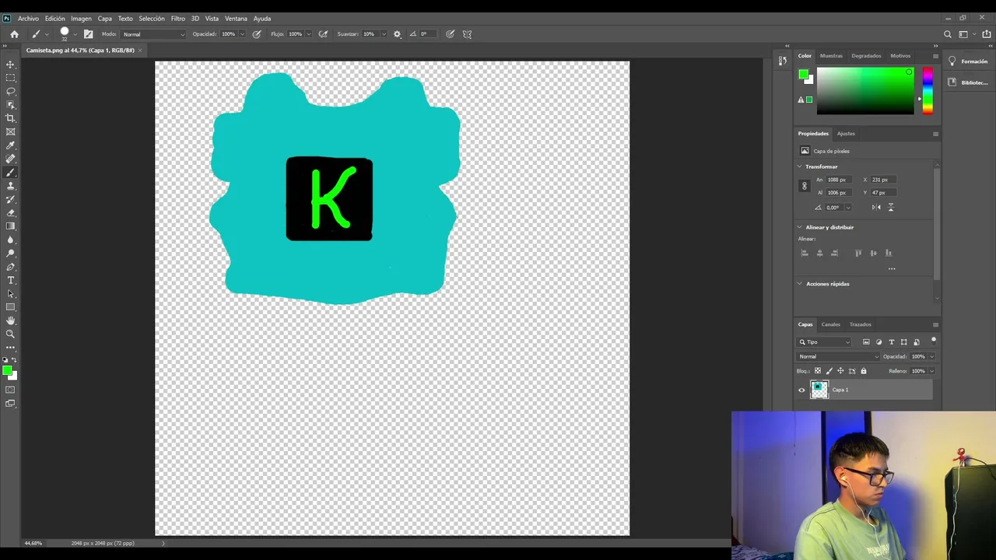The height and width of the screenshot is (560, 996).
Task: Toggle layer filtering switch on or off
Action: [x=933, y=341]
